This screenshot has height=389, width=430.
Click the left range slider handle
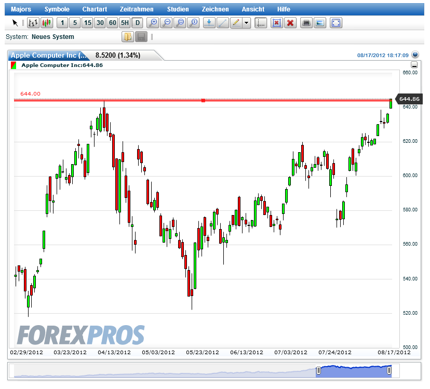[x=318, y=371]
